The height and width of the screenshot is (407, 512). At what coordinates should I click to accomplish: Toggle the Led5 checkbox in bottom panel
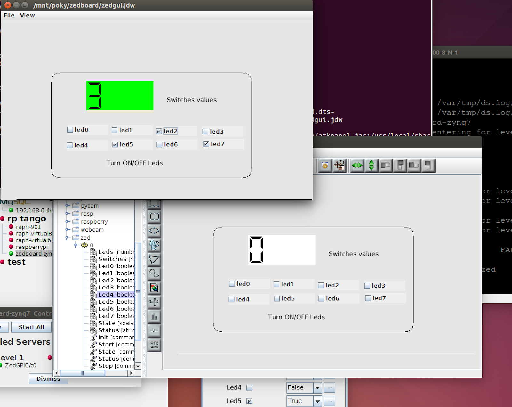249,401
